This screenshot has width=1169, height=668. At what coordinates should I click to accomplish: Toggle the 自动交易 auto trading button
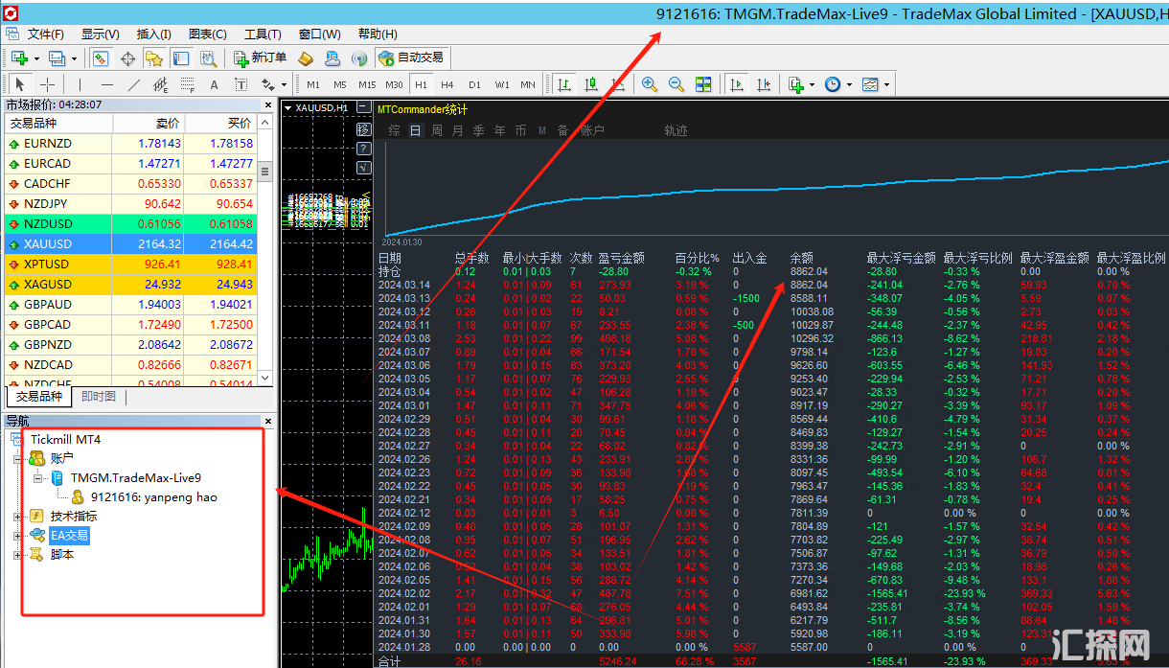pos(411,58)
